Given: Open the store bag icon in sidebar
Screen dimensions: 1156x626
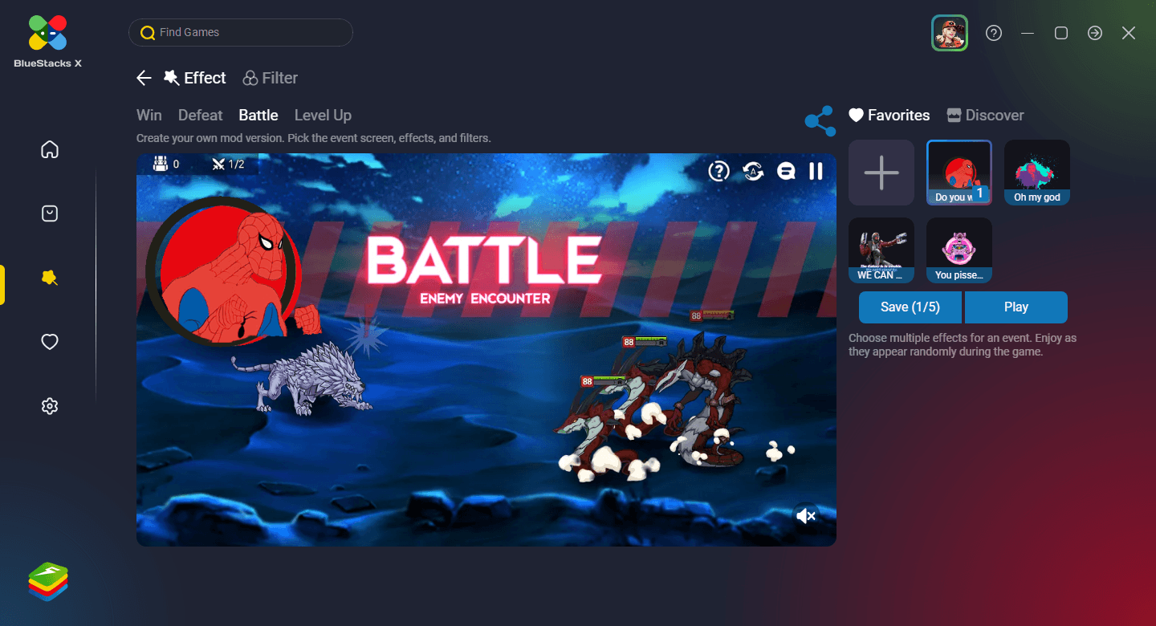Looking at the screenshot, I should click(x=50, y=213).
